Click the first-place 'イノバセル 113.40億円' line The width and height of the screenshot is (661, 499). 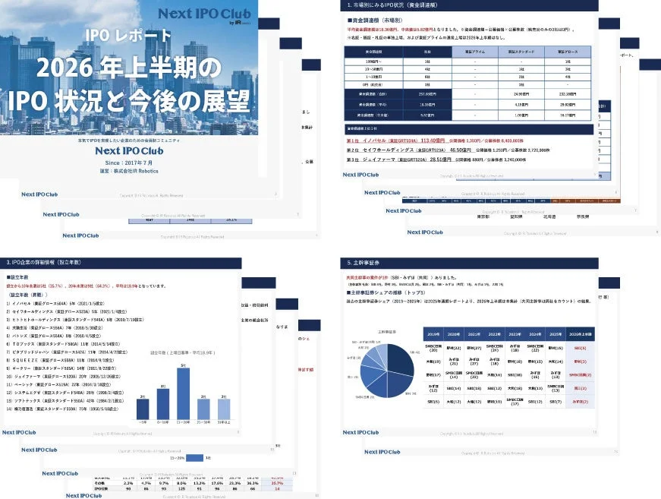pyautogui.click(x=435, y=141)
